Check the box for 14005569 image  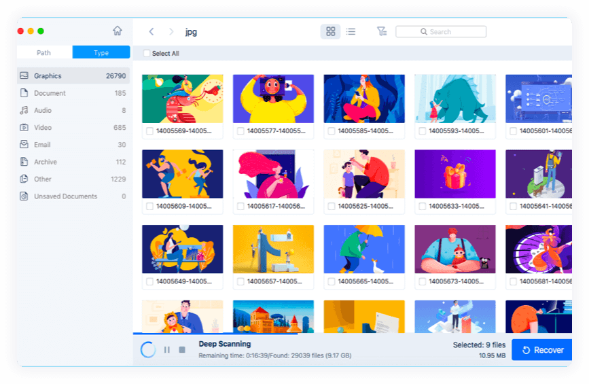(150, 131)
